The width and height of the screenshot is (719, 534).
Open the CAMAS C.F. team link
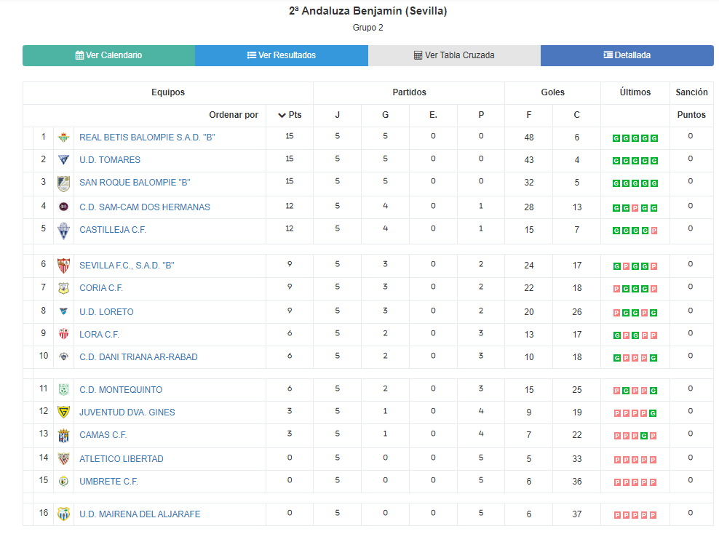pos(103,435)
